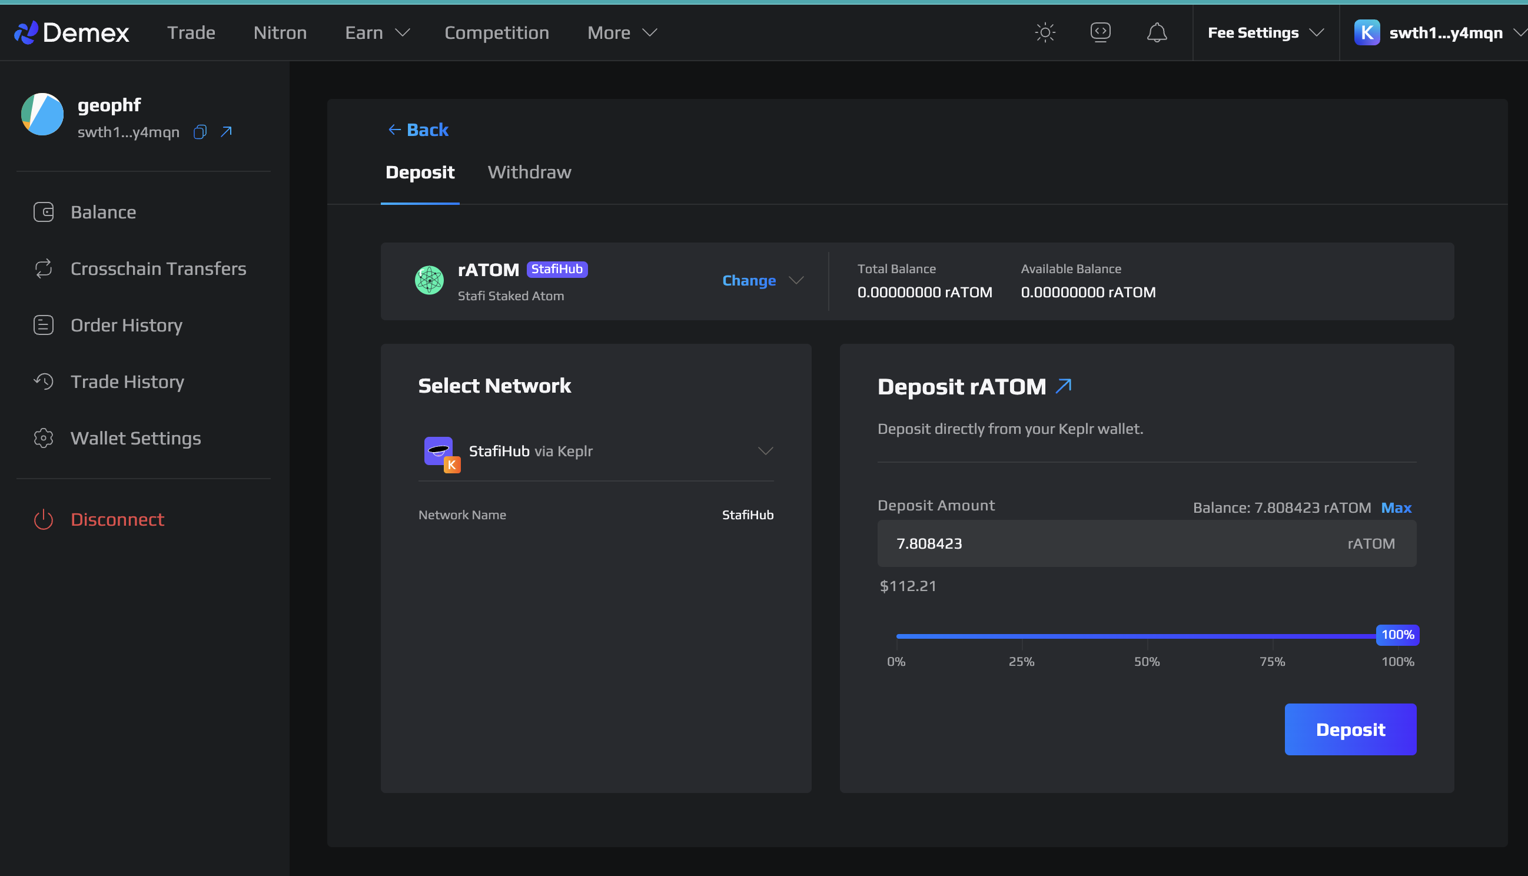1528x876 pixels.
Task: Click the Disconnect power icon
Action: coord(44,519)
